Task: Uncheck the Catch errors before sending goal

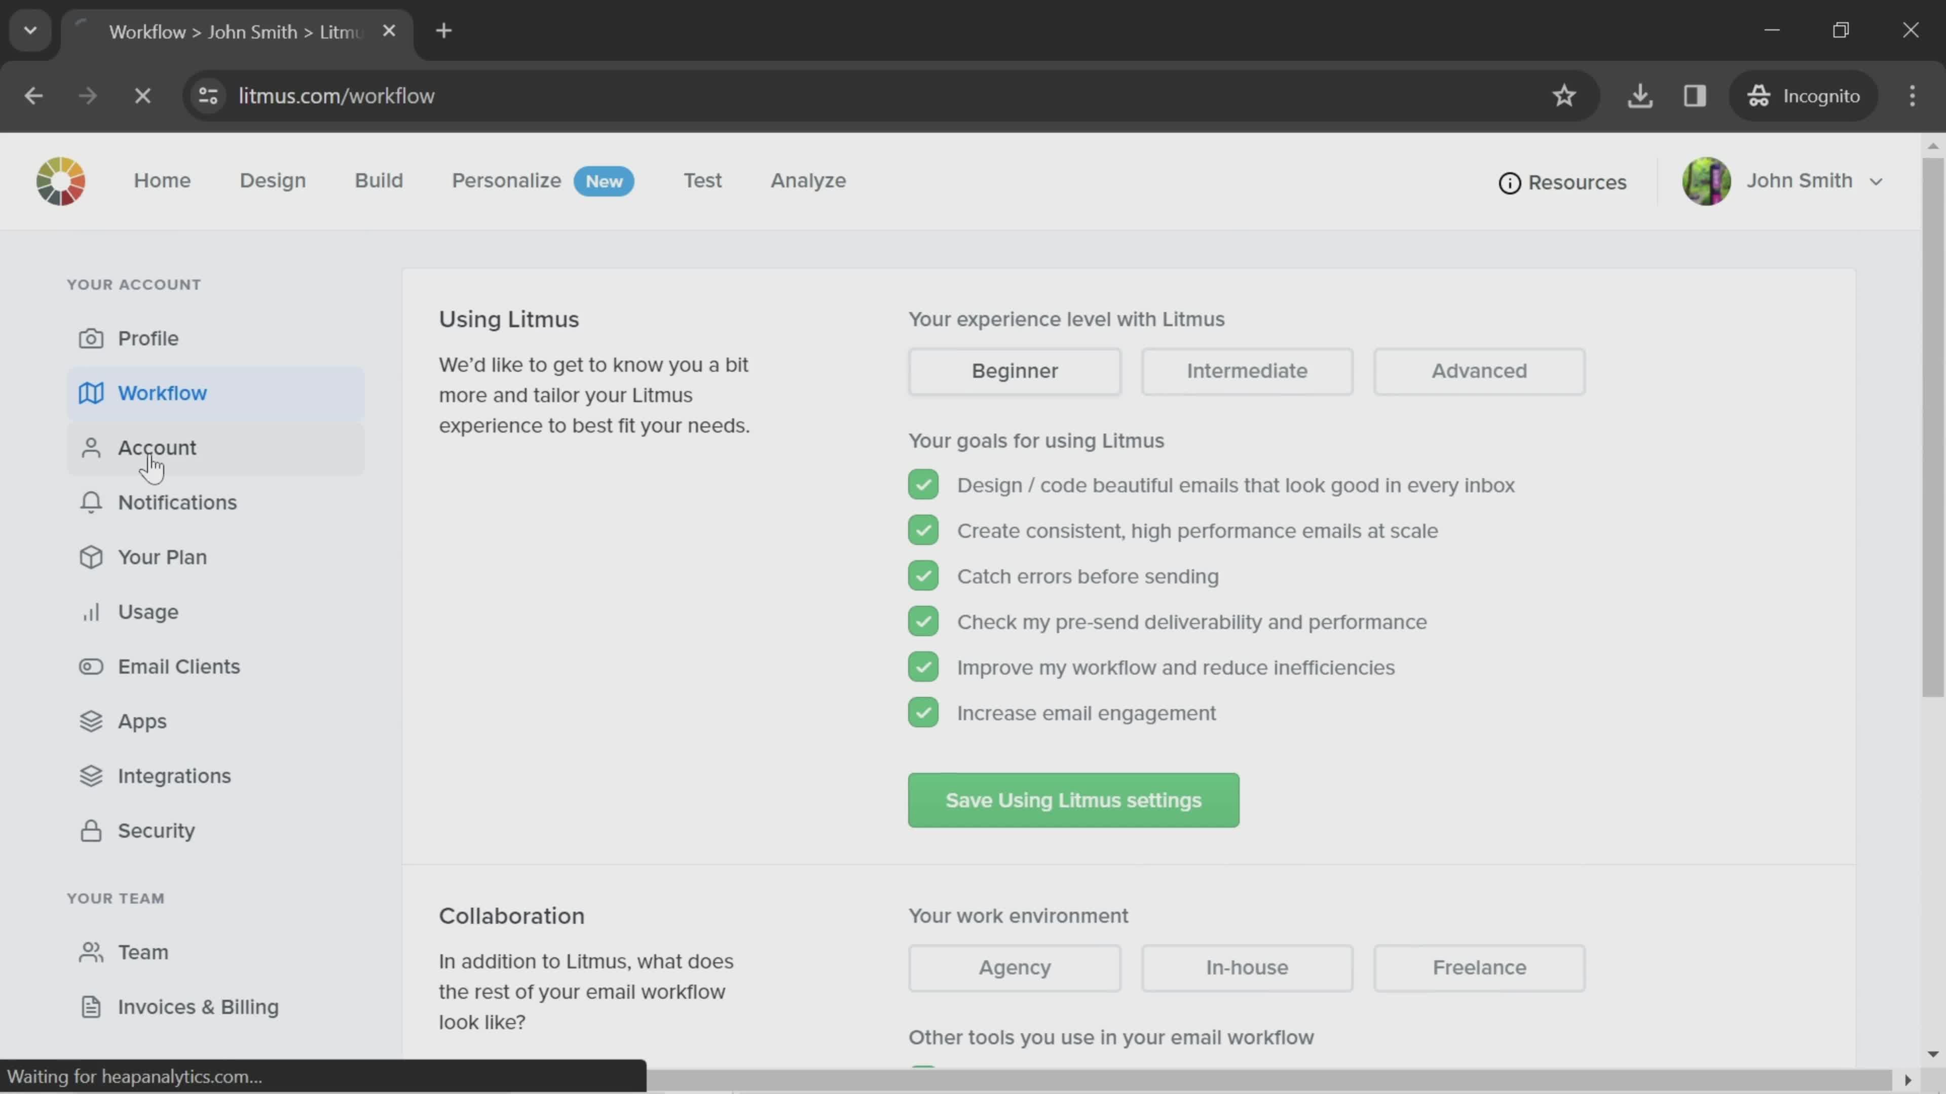Action: [x=923, y=576]
